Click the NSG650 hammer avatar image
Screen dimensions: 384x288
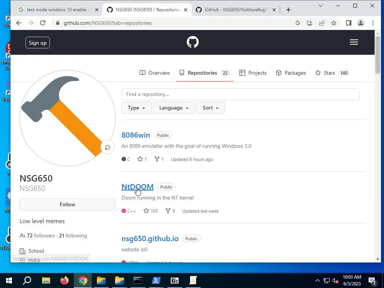(x=67, y=118)
